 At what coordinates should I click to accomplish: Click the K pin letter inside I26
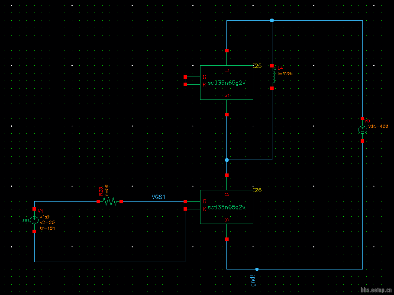pos(204,209)
